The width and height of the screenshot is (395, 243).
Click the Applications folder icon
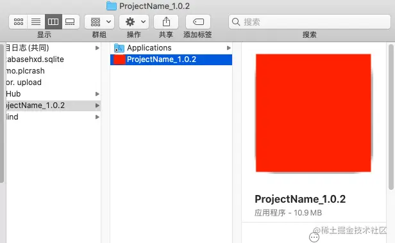coord(119,48)
